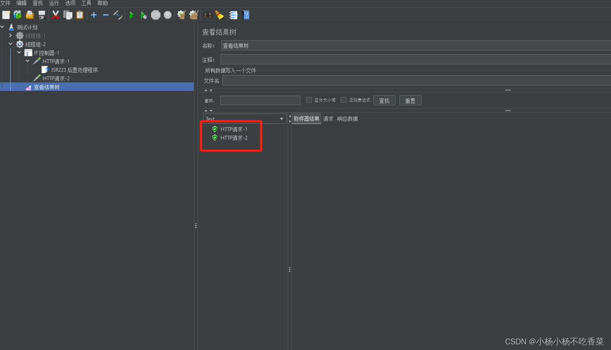Open the Help question mark icon
611x350 pixels.
pyautogui.click(x=246, y=15)
